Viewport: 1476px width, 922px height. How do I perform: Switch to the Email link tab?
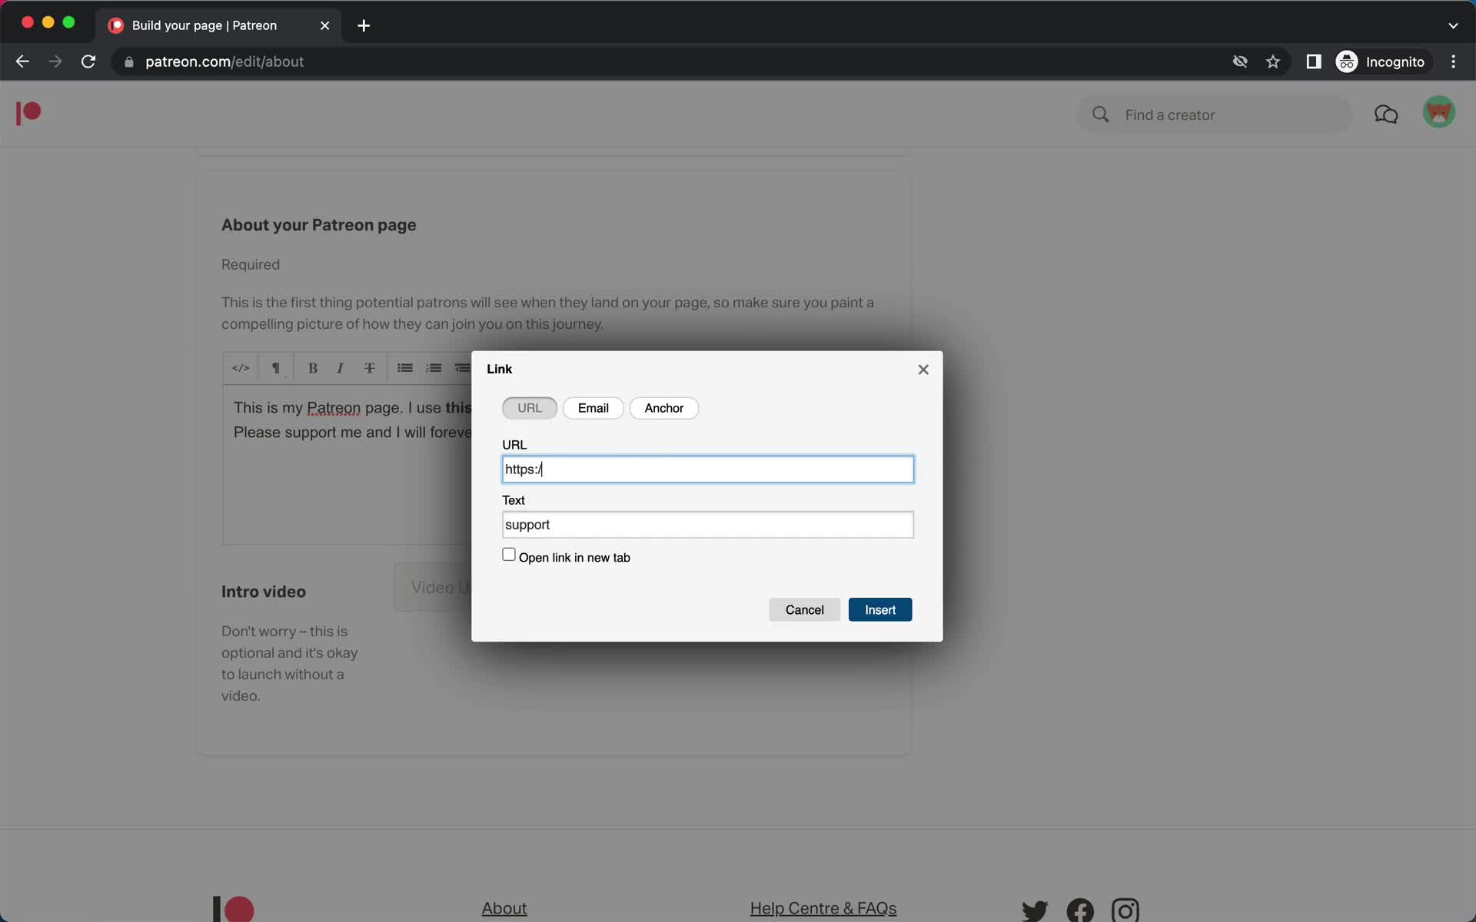click(592, 406)
